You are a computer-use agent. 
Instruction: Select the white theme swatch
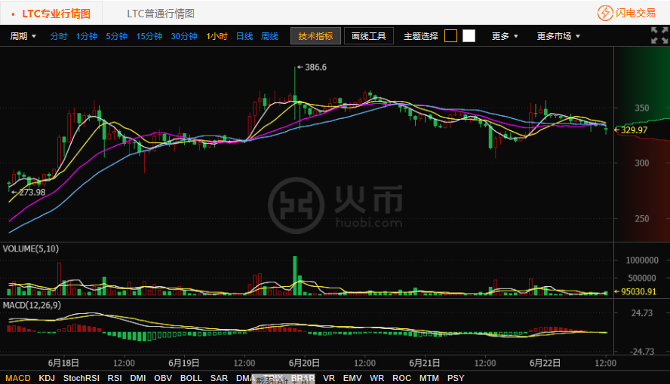pyautogui.click(x=469, y=36)
